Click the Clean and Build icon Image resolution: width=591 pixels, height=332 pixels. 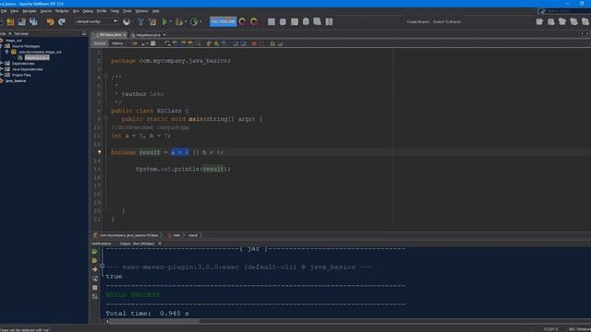tap(152, 22)
